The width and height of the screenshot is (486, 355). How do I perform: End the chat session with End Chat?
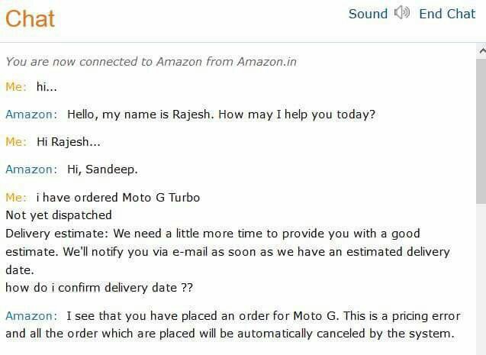coord(447,14)
